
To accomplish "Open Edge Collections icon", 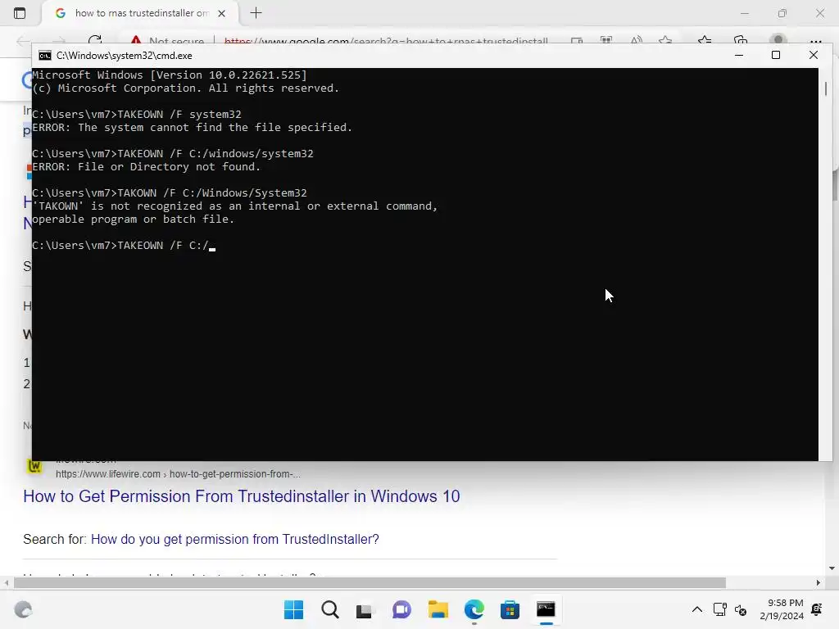I will pos(741,41).
